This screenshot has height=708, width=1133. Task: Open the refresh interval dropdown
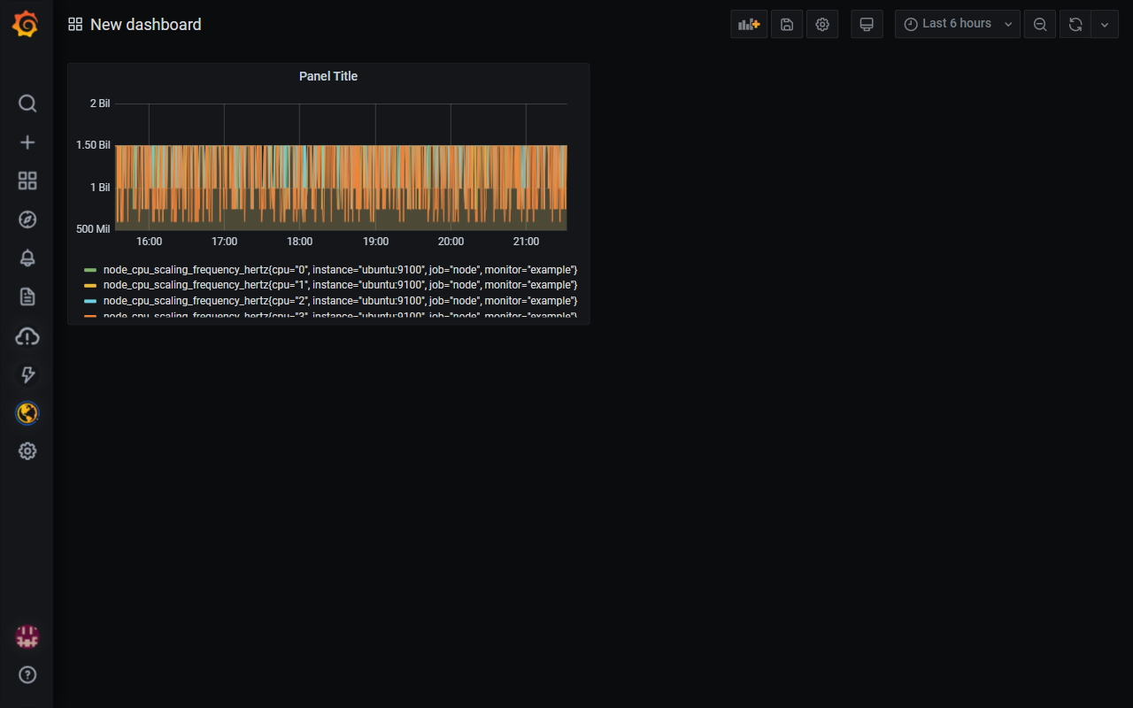(1105, 24)
